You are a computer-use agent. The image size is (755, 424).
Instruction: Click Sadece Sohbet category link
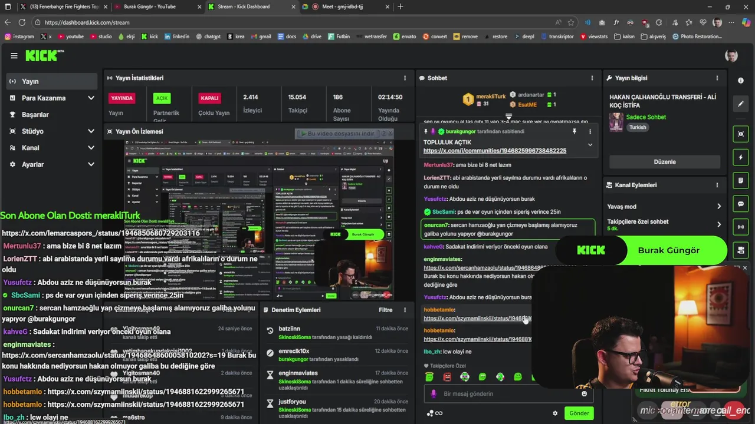pos(646,117)
